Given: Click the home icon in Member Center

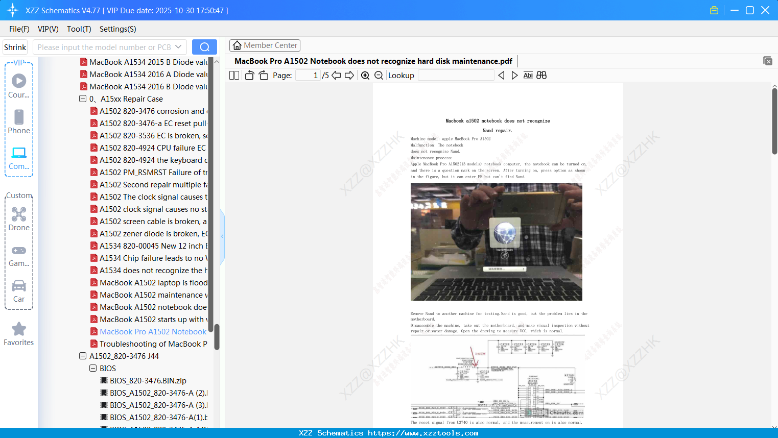Looking at the screenshot, I should click(237, 45).
